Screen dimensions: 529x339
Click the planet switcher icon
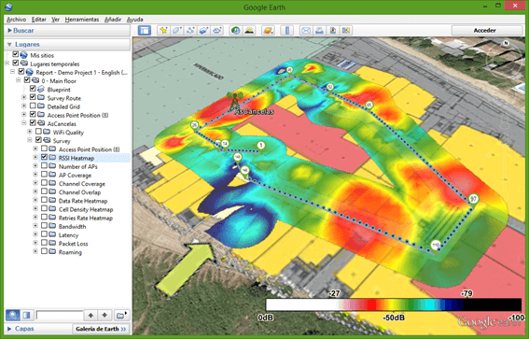coord(268,31)
